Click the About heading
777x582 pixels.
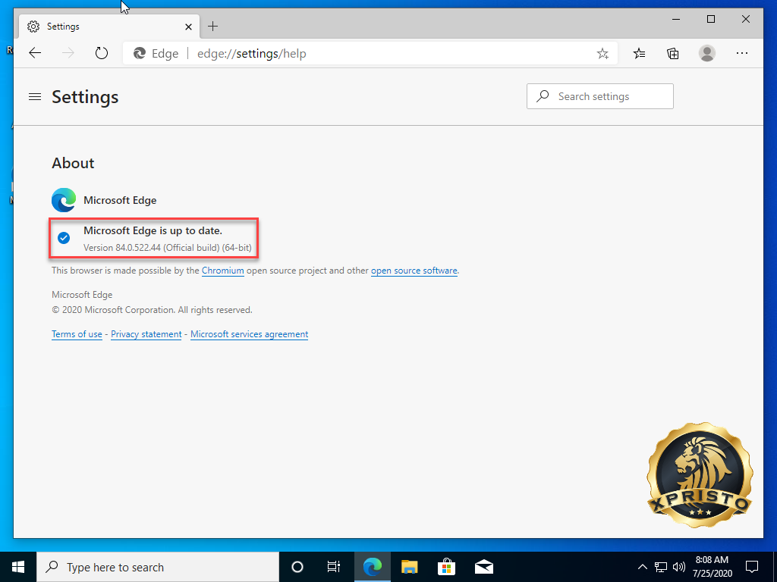coord(73,164)
